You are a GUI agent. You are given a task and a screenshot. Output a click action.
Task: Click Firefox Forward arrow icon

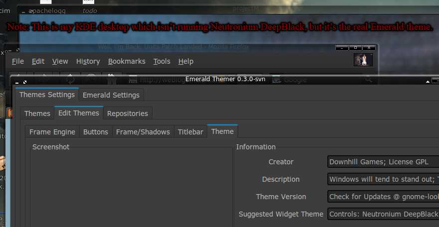coord(44,79)
